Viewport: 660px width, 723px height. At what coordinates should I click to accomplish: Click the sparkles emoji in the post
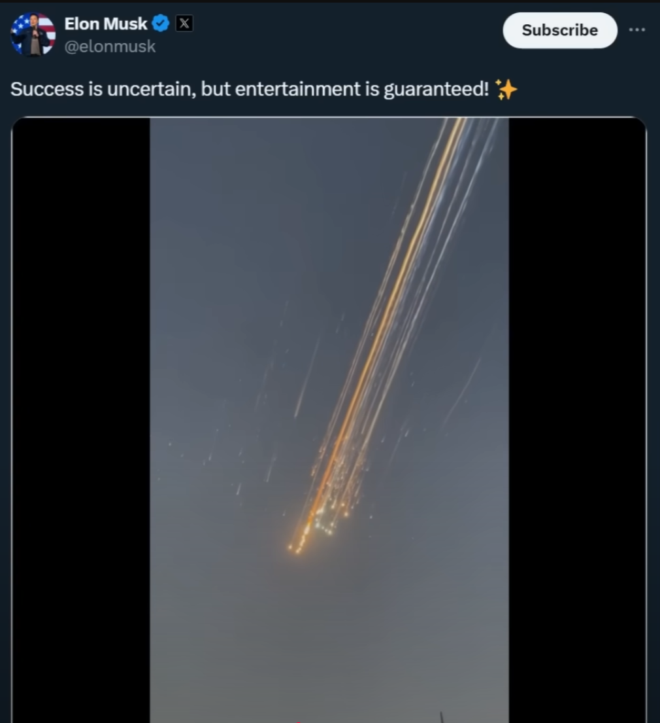tap(506, 89)
